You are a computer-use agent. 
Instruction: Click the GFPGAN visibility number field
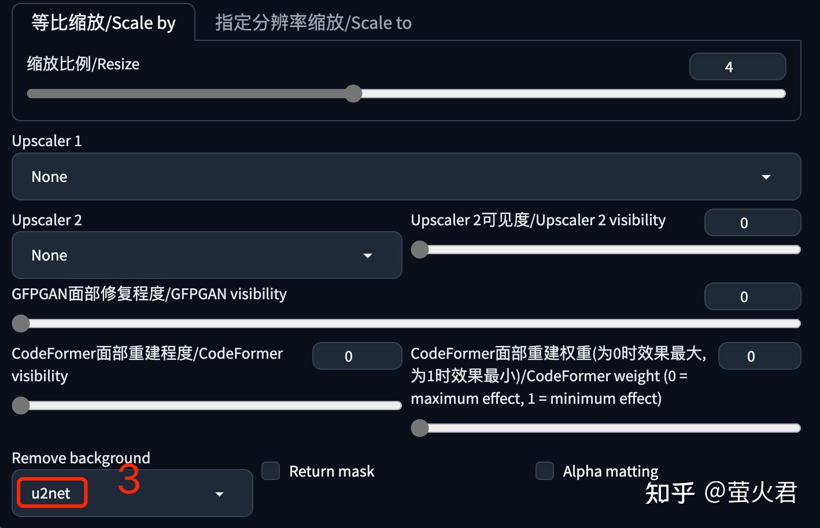point(752,296)
